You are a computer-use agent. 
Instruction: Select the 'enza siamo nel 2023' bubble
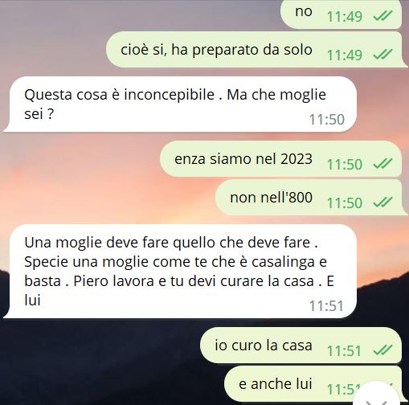(280, 159)
